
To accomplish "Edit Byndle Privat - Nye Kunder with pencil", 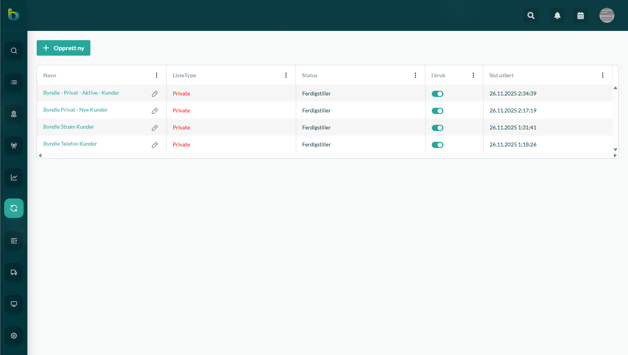I will [x=155, y=111].
